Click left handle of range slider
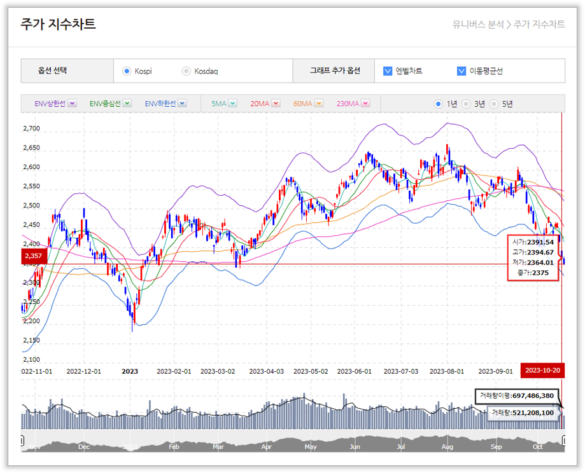This screenshot has width=585, height=473. 22,441
